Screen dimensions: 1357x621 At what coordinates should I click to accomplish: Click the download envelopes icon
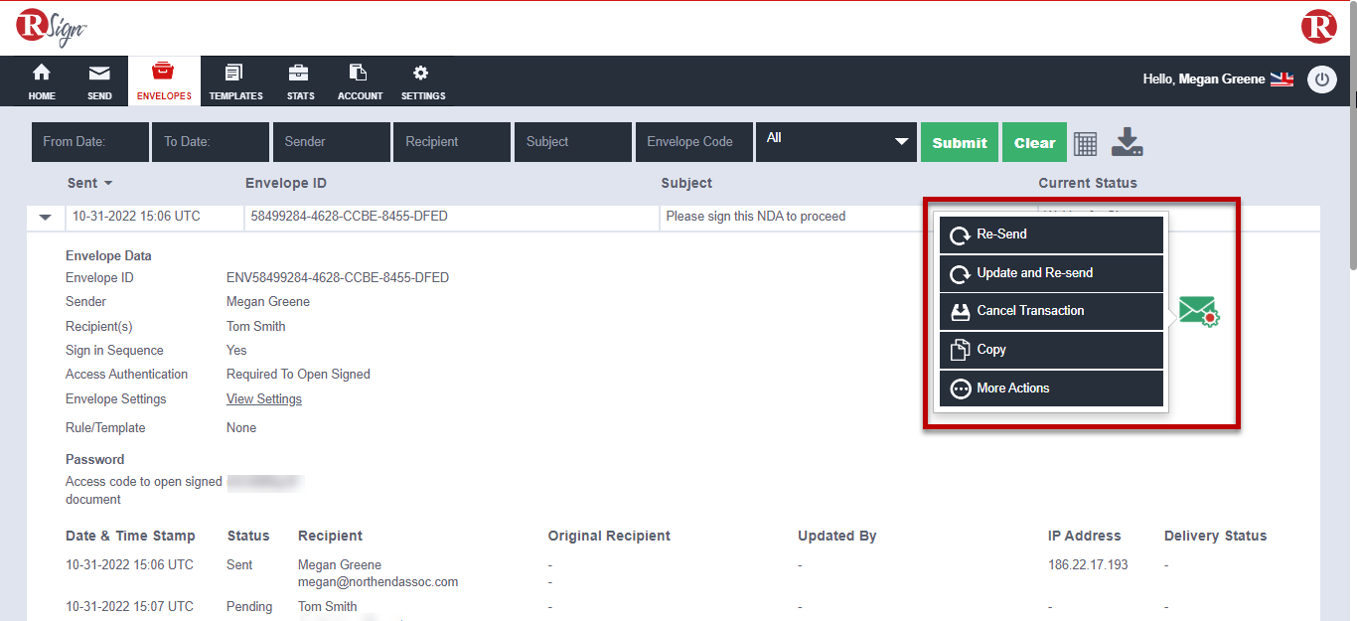(x=1127, y=142)
